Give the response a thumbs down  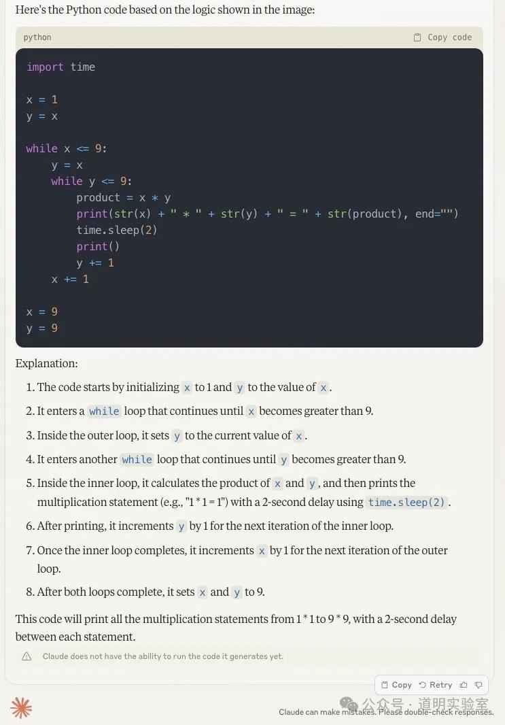click(x=478, y=685)
